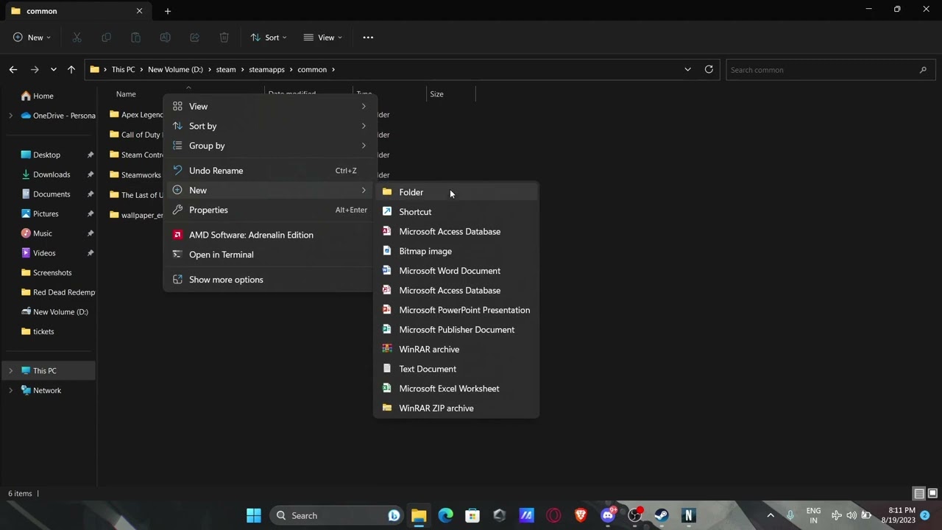
Task: Open Brave browser from the taskbar
Action: click(581, 515)
